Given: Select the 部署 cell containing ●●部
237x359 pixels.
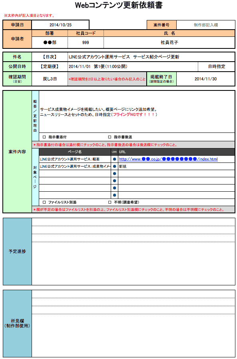Looking at the screenshot, I should [50, 42].
